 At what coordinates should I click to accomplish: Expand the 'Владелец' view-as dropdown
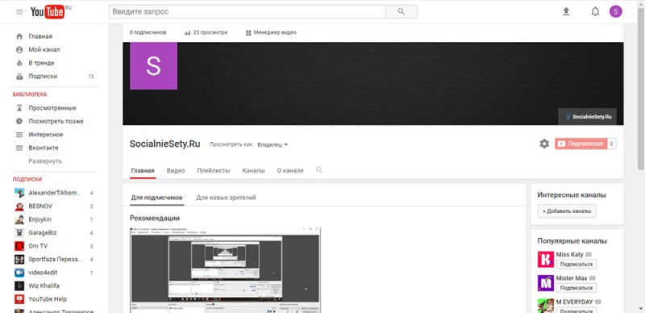[x=273, y=144]
